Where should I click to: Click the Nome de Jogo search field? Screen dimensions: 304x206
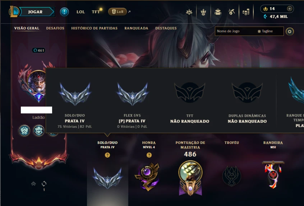(x=235, y=31)
